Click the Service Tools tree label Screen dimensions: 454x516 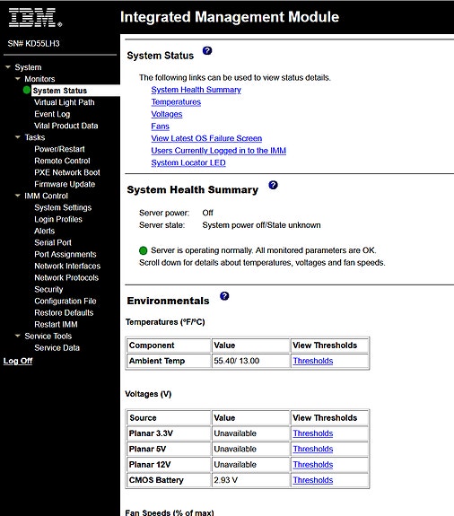[48, 336]
